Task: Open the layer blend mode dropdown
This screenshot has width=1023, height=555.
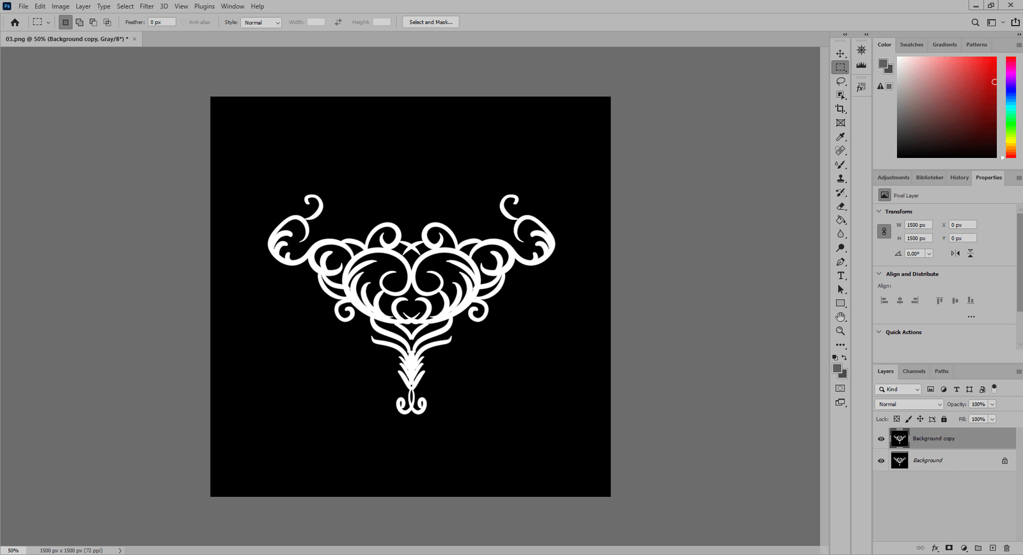Action: click(x=909, y=404)
